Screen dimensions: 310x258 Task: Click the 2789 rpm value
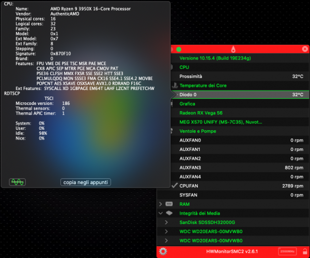pyautogui.click(x=293, y=186)
